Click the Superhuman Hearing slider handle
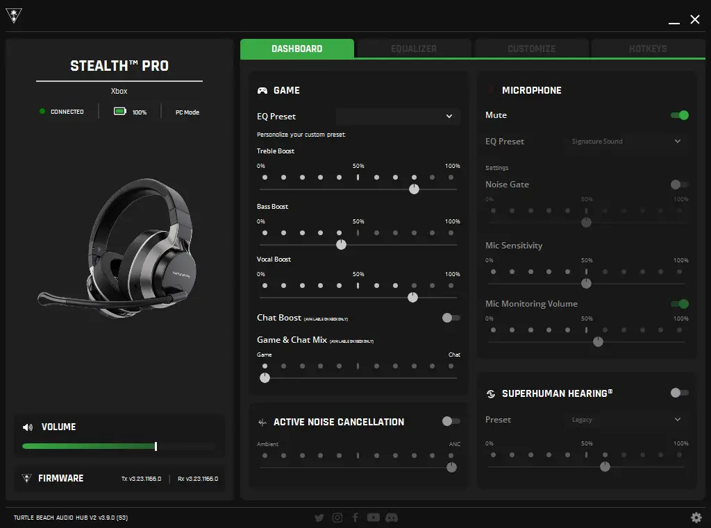 pyautogui.click(x=605, y=466)
